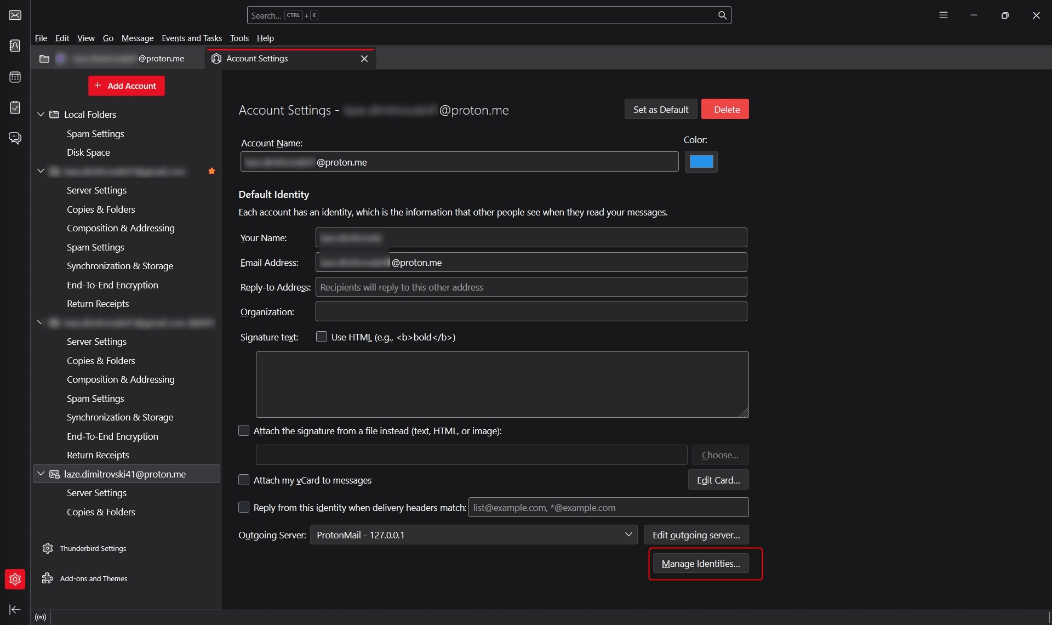Collapse the Local Folders tree
This screenshot has width=1052, height=625.
point(41,115)
